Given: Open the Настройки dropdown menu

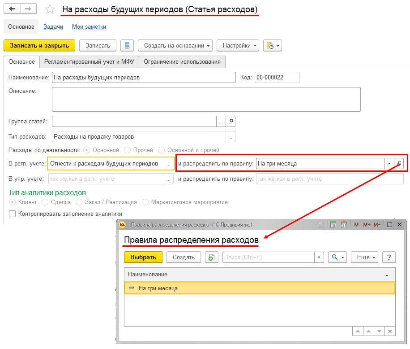Looking at the screenshot, I should point(238,45).
